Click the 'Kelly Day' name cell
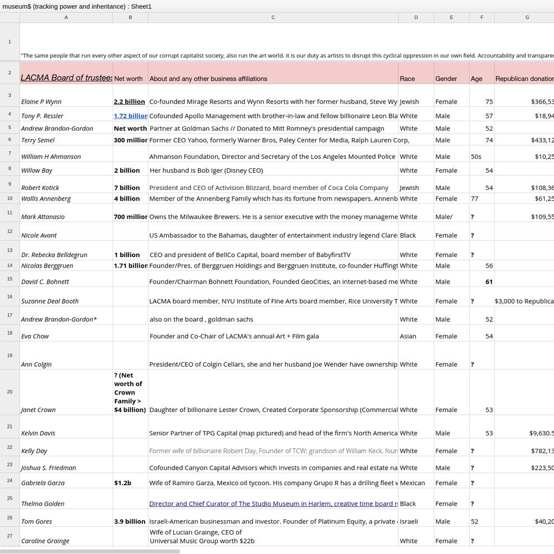 click(66, 447)
